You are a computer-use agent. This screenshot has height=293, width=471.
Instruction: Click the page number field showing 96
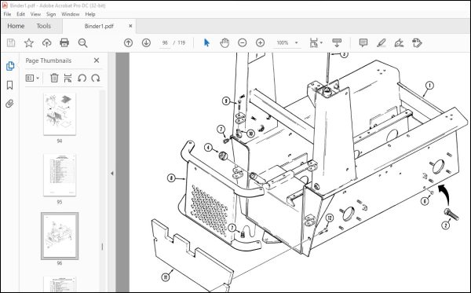tap(165, 43)
